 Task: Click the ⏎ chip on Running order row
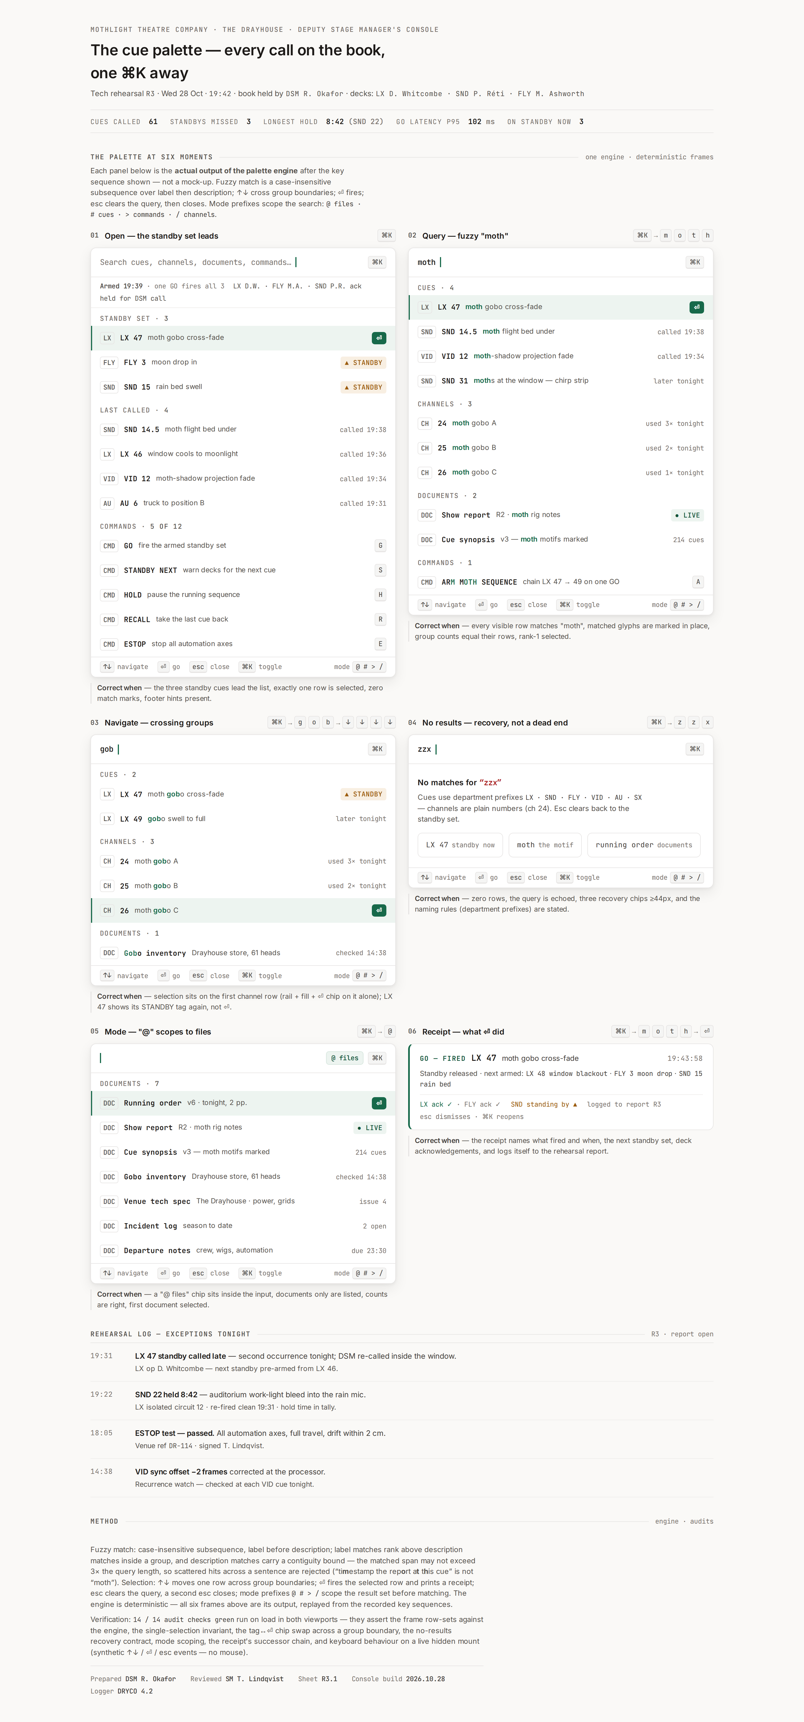(379, 1103)
